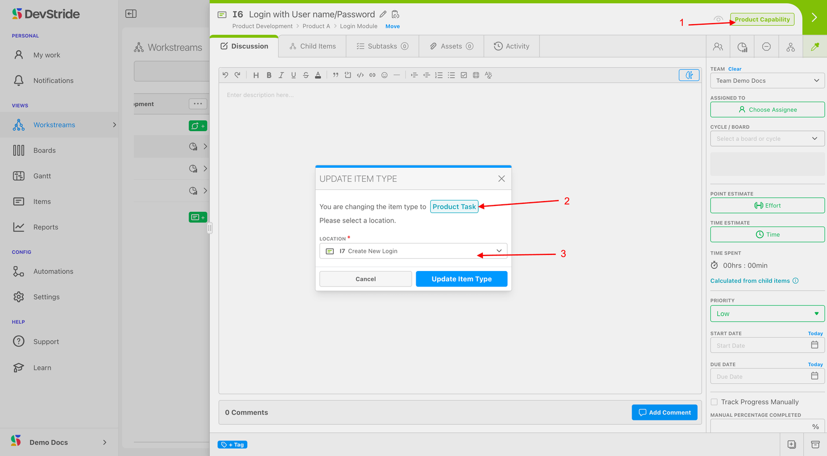Open the Team Demo Docs dropdown
This screenshot has height=456, width=827.
point(767,81)
